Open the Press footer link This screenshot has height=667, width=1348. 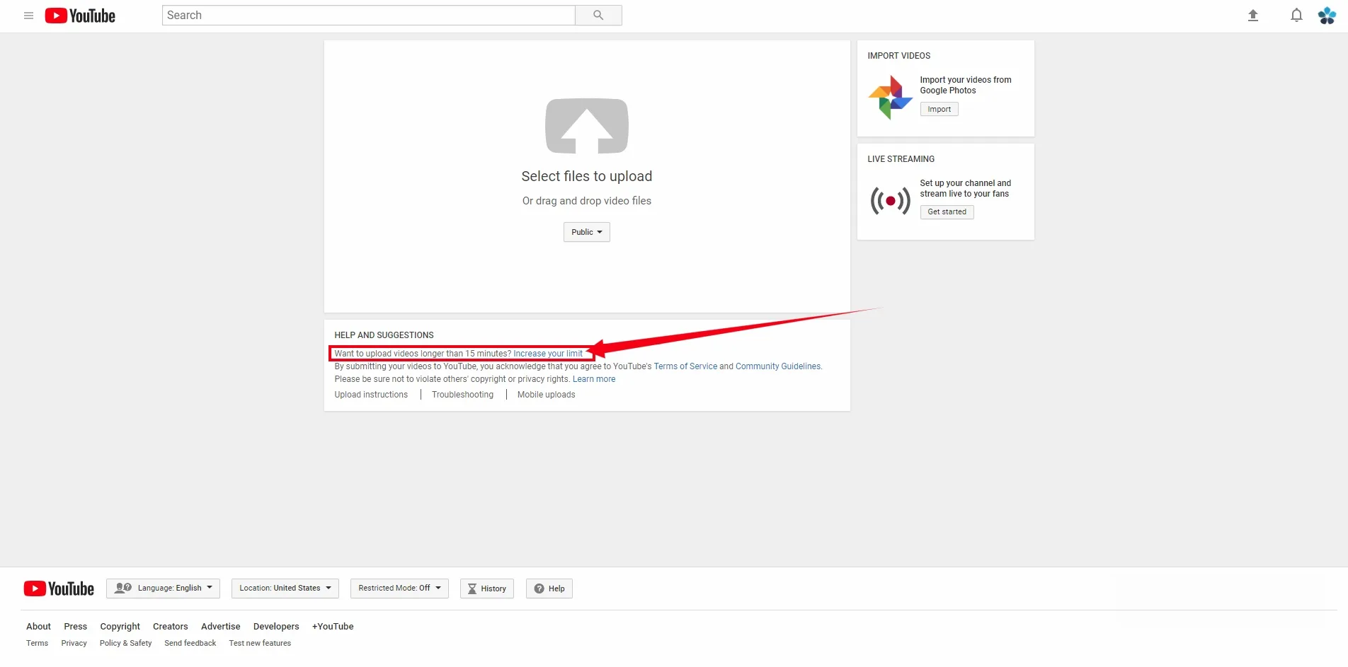[75, 627]
